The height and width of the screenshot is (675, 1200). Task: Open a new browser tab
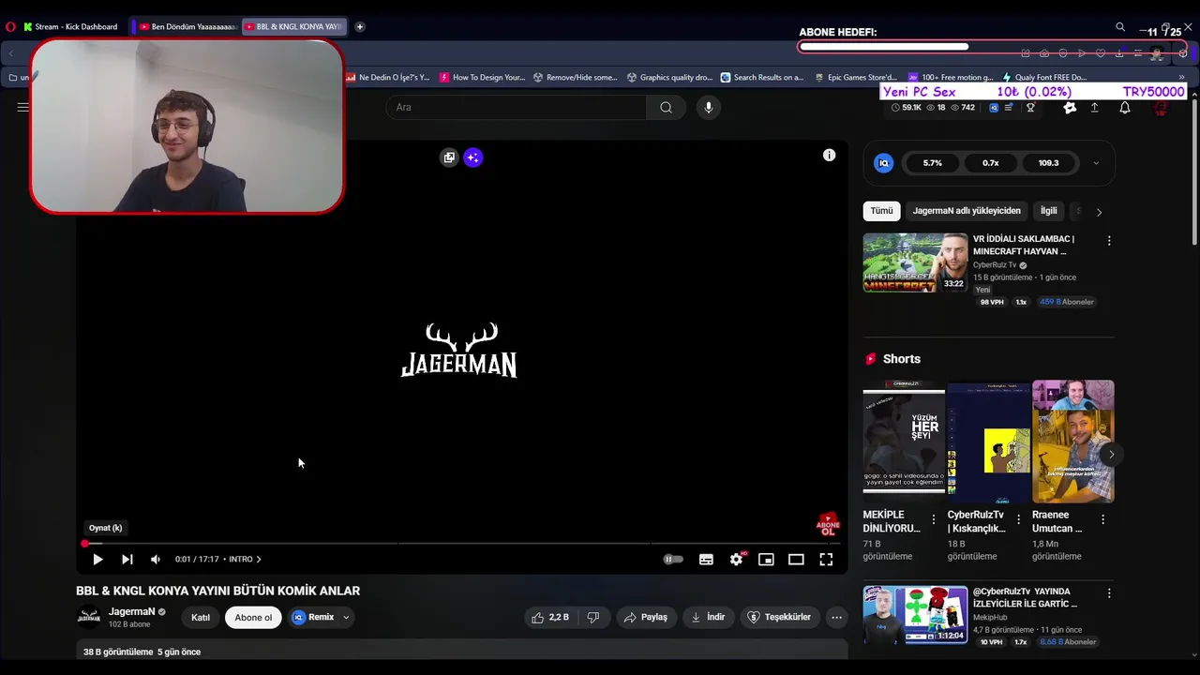(x=359, y=26)
